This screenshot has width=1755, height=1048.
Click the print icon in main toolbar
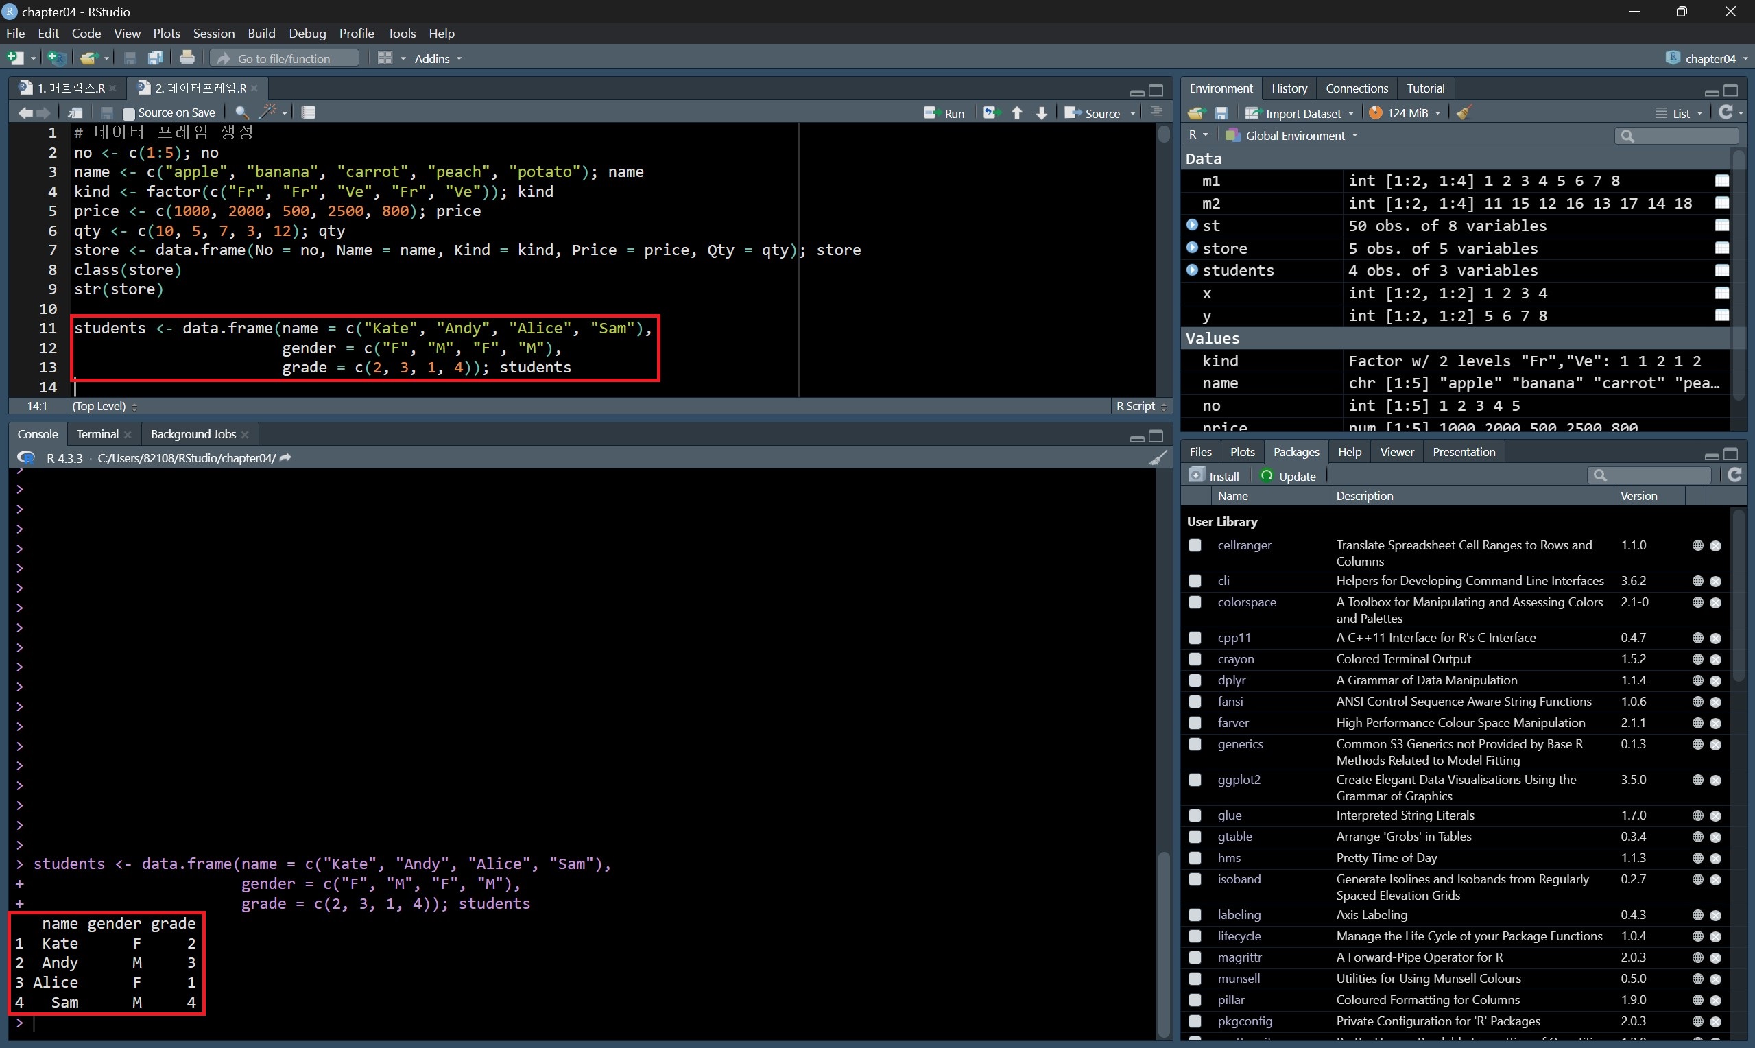(x=187, y=58)
